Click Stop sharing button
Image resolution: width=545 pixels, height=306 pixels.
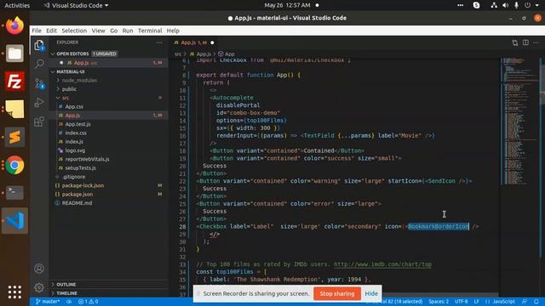tap(337, 293)
